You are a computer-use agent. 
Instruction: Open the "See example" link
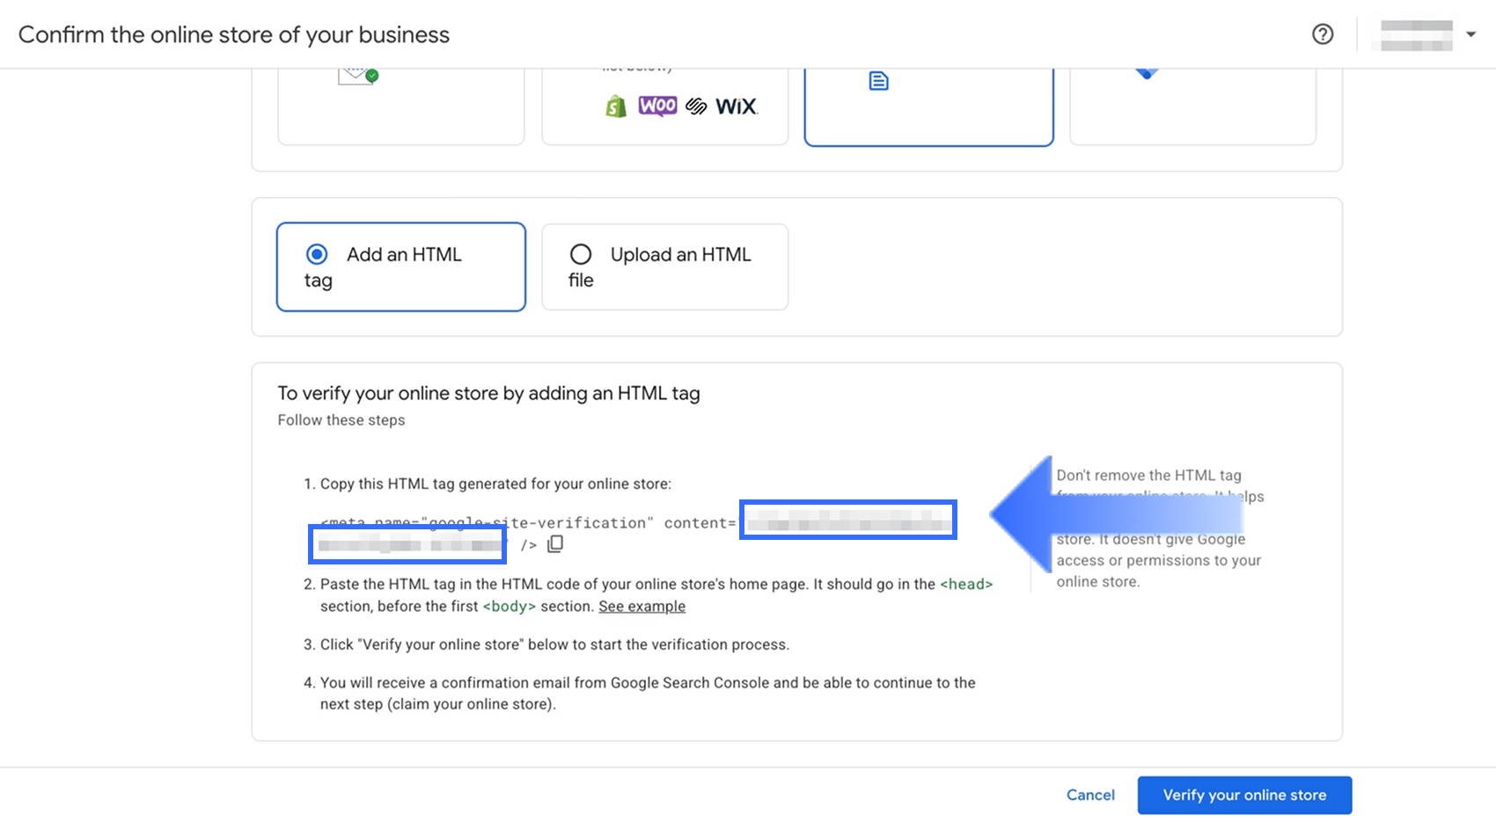(642, 606)
